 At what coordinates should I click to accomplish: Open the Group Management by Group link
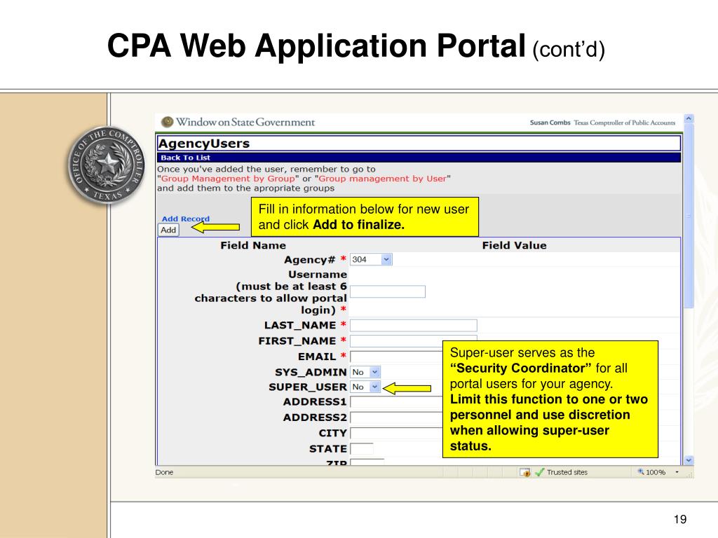pyautogui.click(x=228, y=179)
